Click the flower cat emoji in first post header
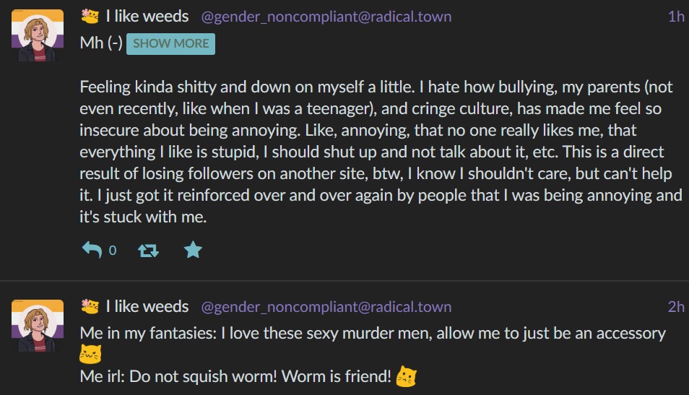Image resolution: width=689 pixels, height=395 pixels. tap(90, 17)
